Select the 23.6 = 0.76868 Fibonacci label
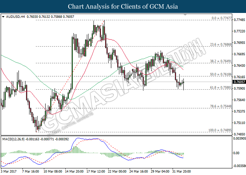 (x=221, y=44)
